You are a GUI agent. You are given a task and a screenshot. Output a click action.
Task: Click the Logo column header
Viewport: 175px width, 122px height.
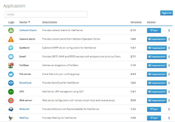point(11,22)
